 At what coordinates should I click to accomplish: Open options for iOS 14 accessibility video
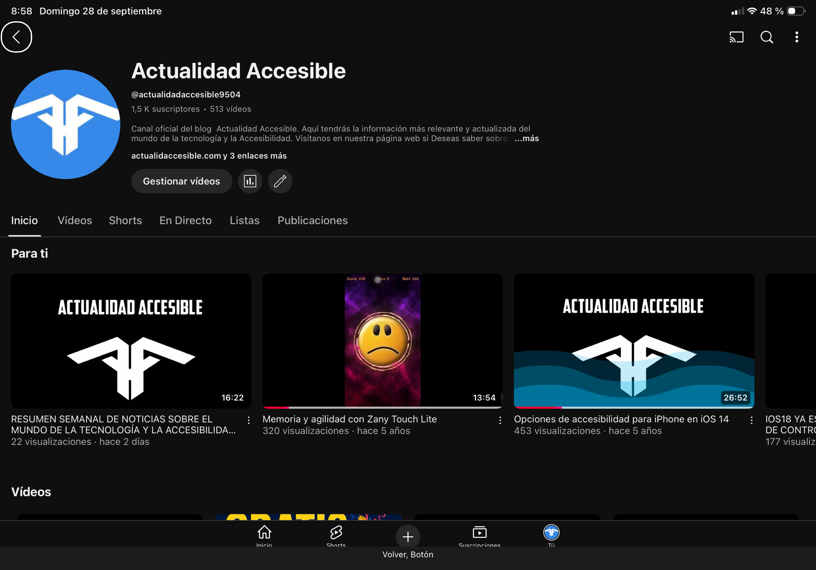tap(751, 420)
